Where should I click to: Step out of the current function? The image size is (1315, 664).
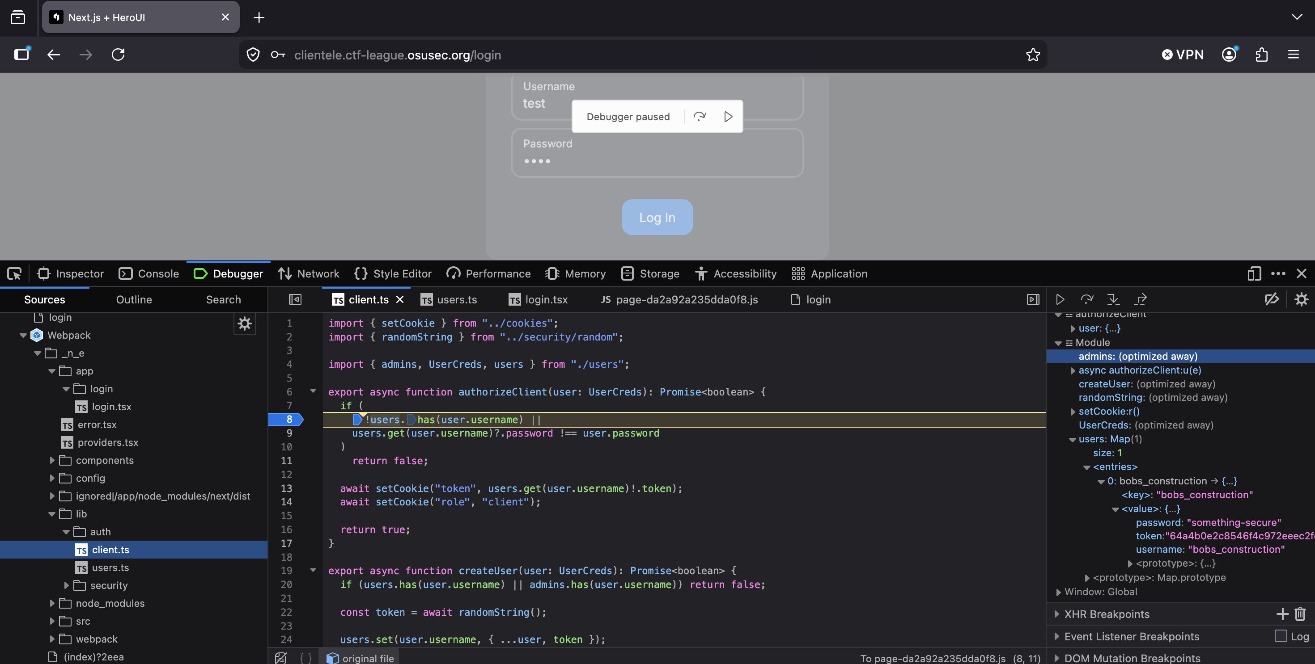click(1141, 299)
